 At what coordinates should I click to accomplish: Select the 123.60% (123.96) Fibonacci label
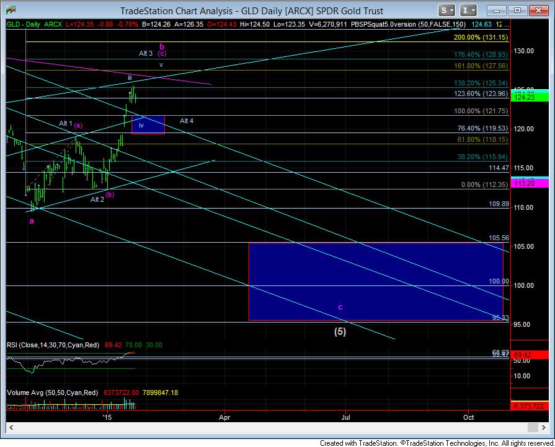[481, 93]
